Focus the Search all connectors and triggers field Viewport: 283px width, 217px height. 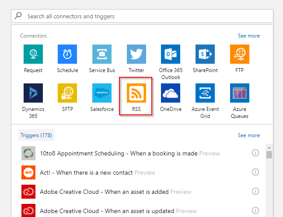tap(142, 16)
